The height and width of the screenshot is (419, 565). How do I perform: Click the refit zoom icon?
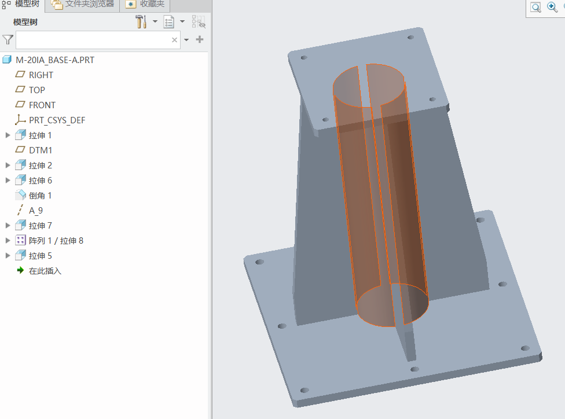tap(536, 7)
